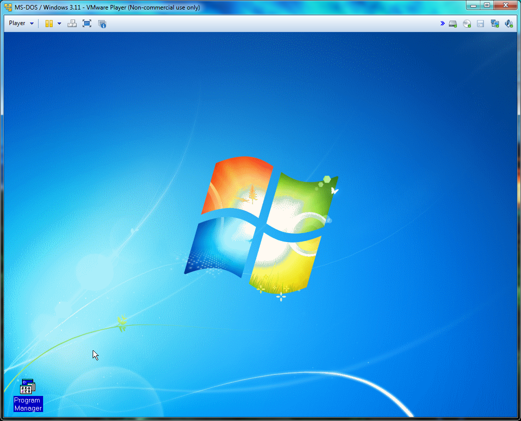This screenshot has width=521, height=421.
Task: Expand the blue double-chevron devices arrow
Action: click(442, 24)
